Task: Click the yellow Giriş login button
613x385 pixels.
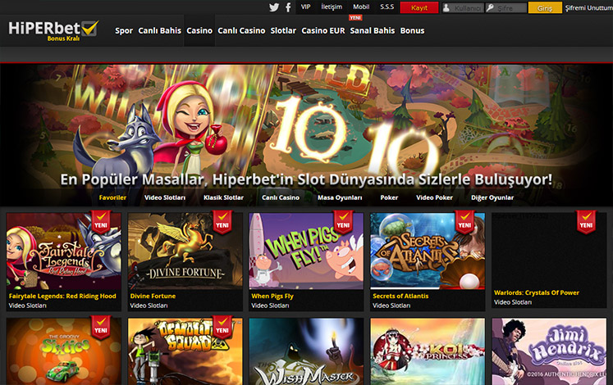Action: [545, 8]
